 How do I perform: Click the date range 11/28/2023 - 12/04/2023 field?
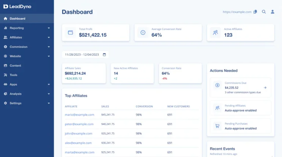pos(85,55)
